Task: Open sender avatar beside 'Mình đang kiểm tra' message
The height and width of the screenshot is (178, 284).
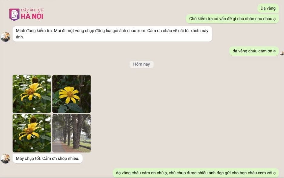Action: pos(5,37)
